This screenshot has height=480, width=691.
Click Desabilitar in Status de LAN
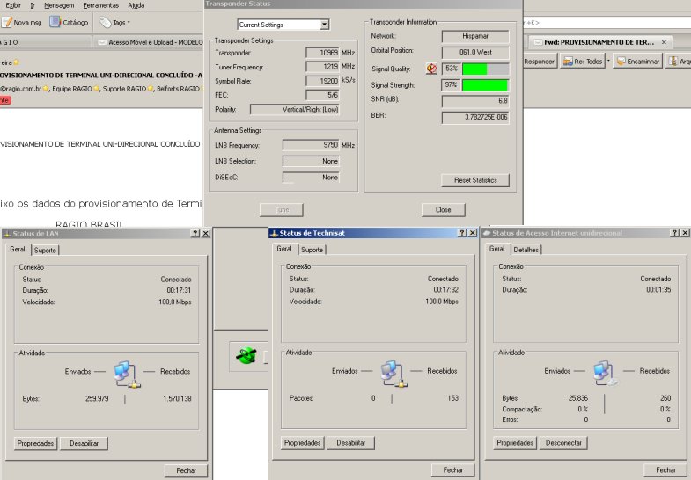click(x=84, y=443)
